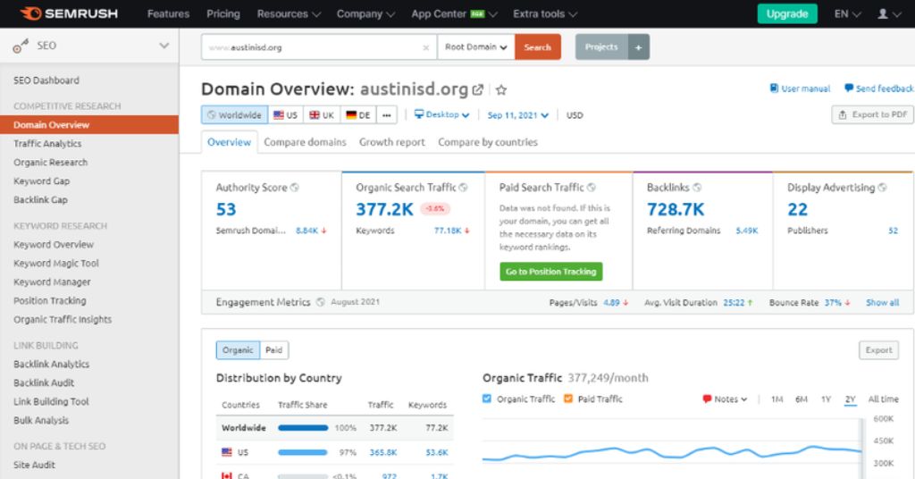Open the Notes dropdown
Image resolution: width=915 pixels, height=479 pixels.
point(724,399)
